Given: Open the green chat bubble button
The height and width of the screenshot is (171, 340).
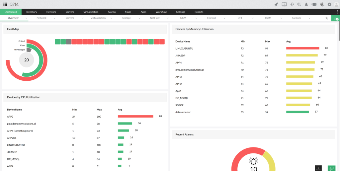Looking at the screenshot, I should pyautogui.click(x=331, y=168).
